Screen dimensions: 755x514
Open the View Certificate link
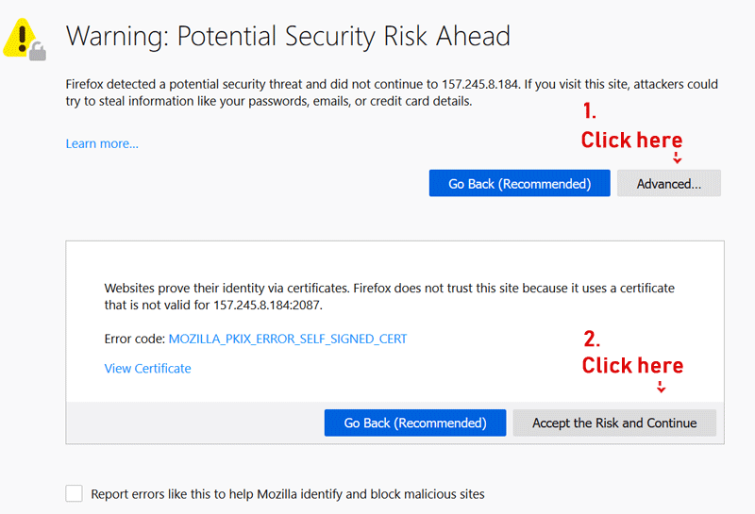[x=148, y=368]
